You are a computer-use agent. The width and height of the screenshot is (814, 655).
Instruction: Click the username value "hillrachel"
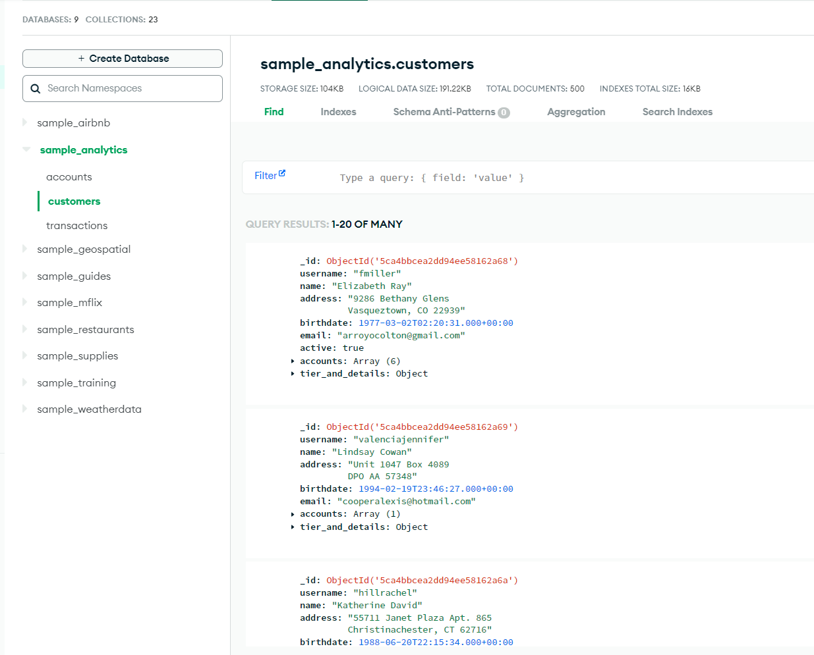pyautogui.click(x=385, y=592)
